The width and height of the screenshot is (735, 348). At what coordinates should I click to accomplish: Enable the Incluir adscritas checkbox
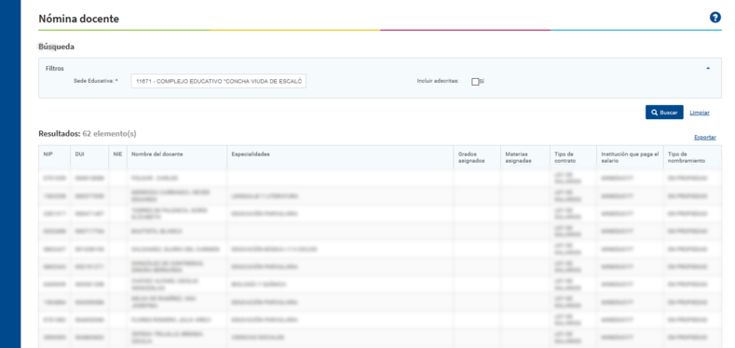tap(475, 82)
